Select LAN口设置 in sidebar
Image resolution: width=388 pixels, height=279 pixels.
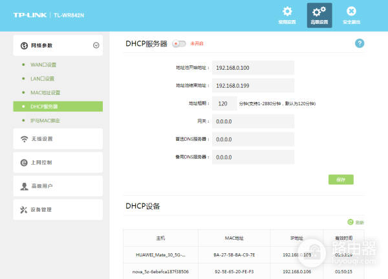click(x=43, y=79)
